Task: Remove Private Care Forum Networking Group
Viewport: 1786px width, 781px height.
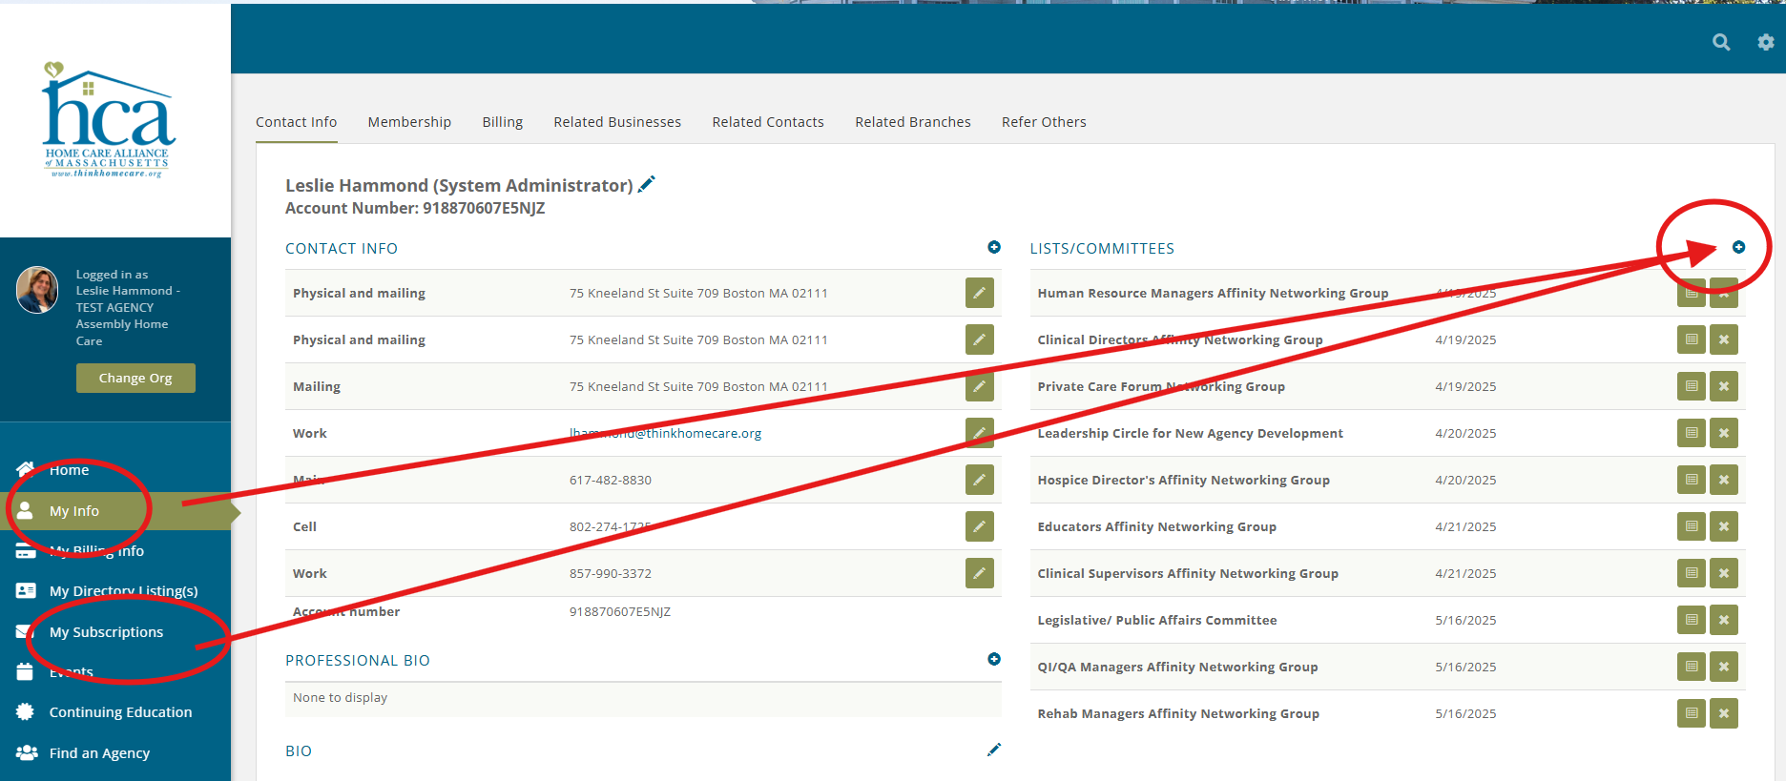Action: point(1724,386)
